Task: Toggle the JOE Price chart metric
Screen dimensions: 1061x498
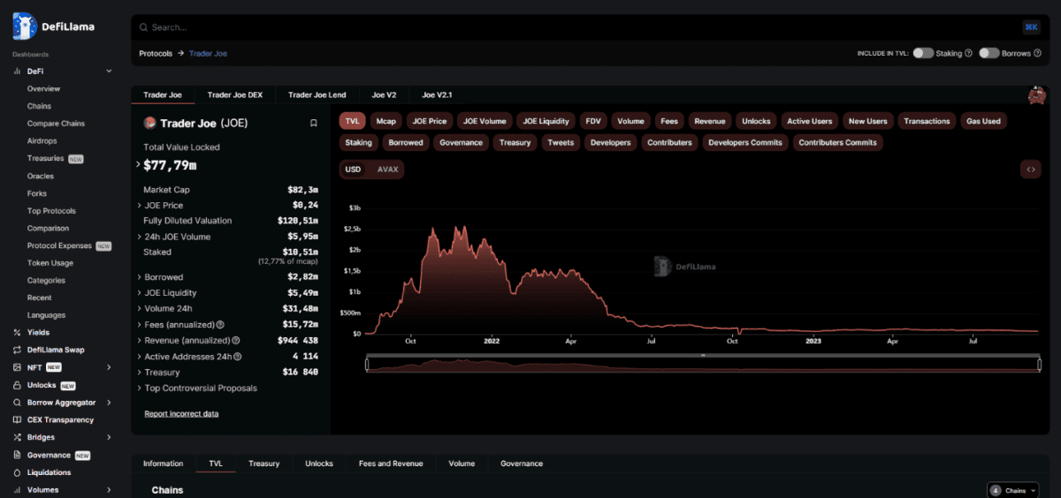Action: pyautogui.click(x=430, y=121)
